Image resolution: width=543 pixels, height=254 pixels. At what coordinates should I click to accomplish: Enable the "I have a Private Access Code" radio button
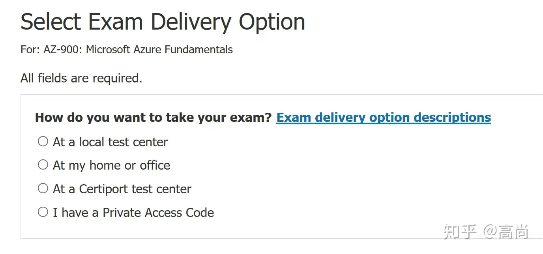click(43, 212)
